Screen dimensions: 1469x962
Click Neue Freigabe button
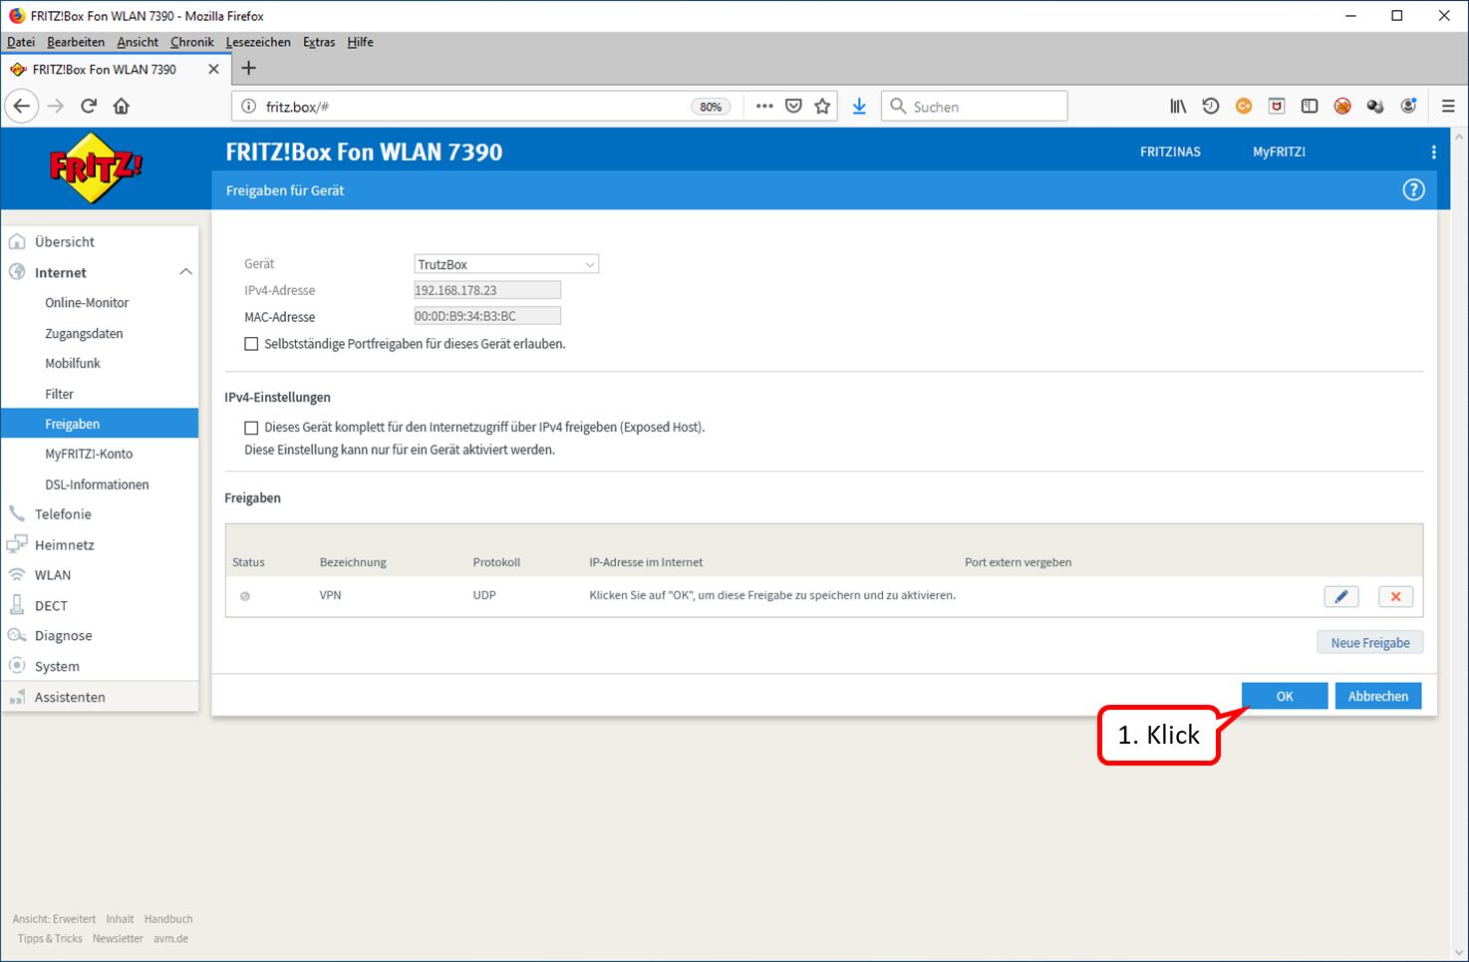[1370, 643]
